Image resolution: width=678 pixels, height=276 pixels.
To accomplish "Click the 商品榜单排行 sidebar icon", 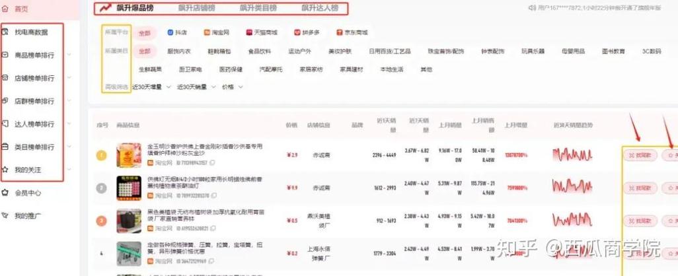I will click(5, 55).
